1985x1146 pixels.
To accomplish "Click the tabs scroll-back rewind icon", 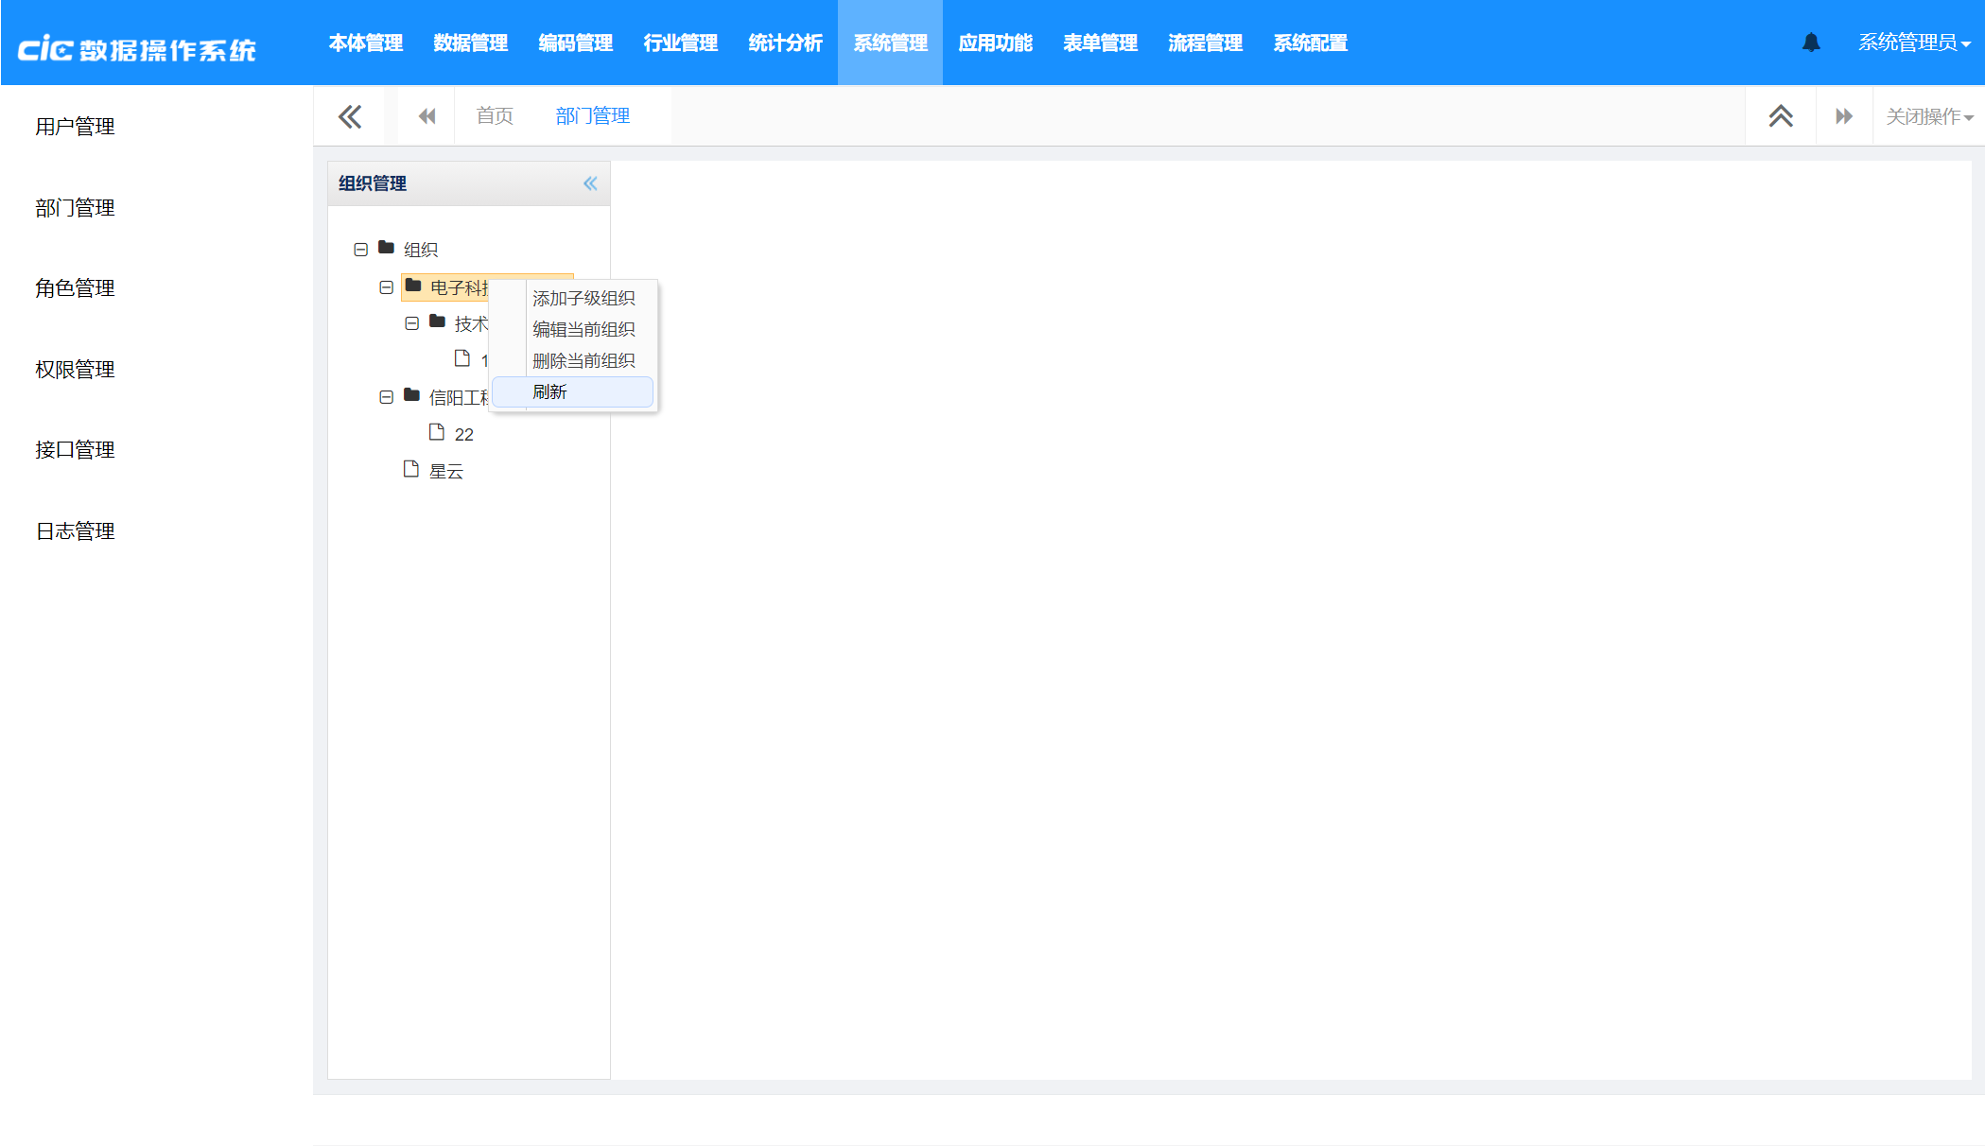I will [427, 116].
